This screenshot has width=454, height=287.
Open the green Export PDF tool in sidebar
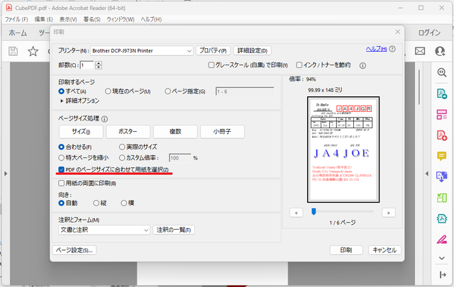click(x=442, y=94)
